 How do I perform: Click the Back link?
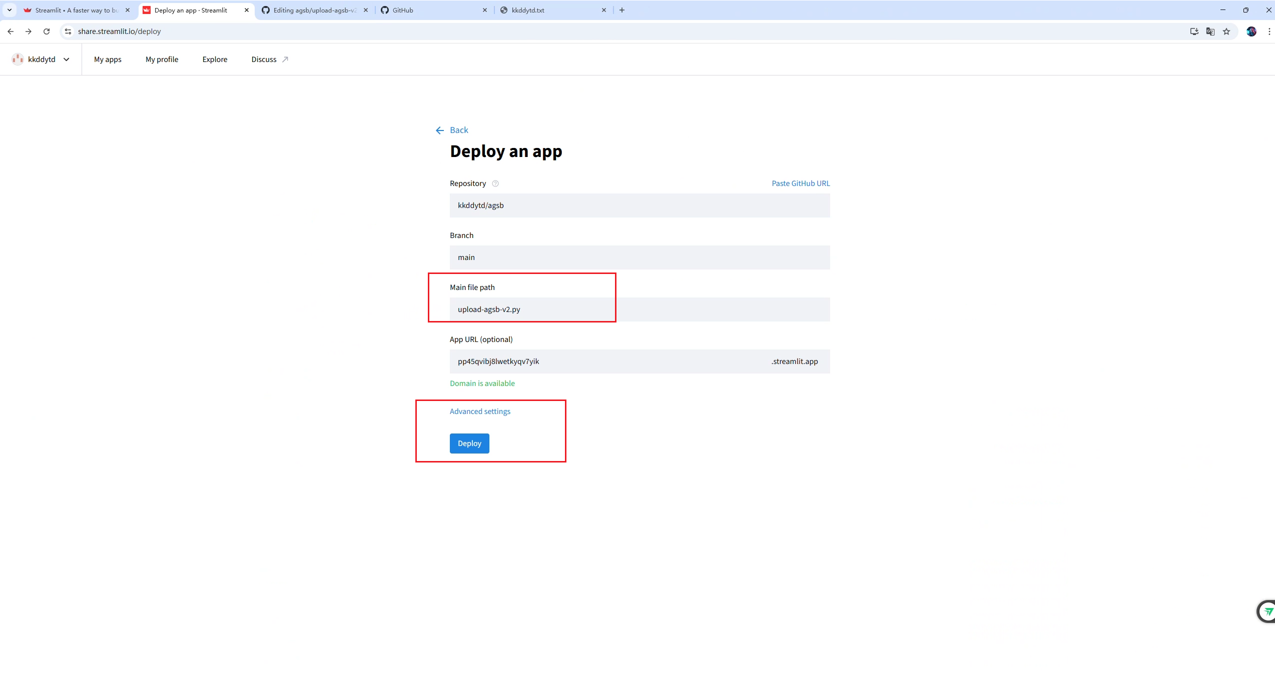click(x=459, y=130)
